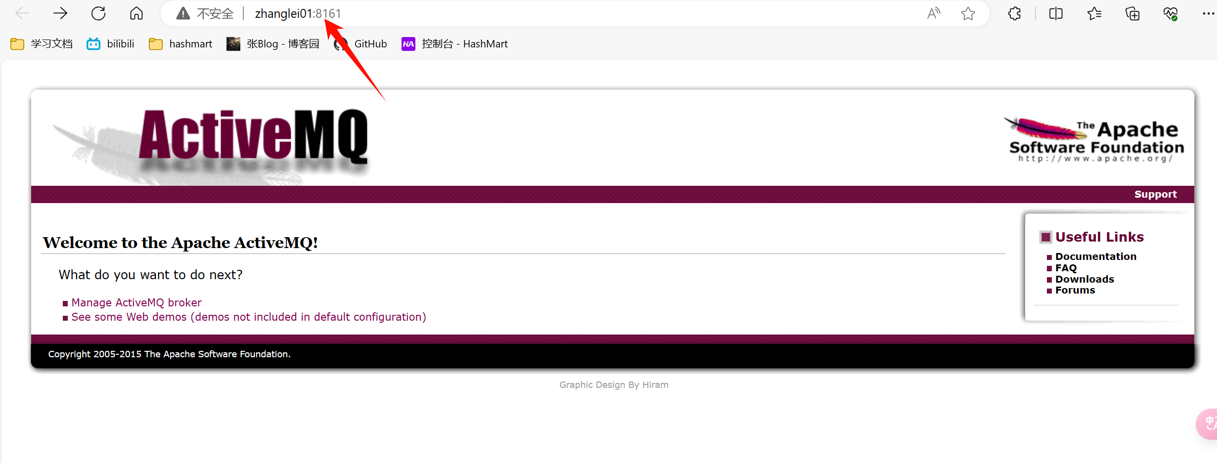Click the not-secure warning triangle icon
This screenshot has width=1217, height=463.
click(183, 13)
